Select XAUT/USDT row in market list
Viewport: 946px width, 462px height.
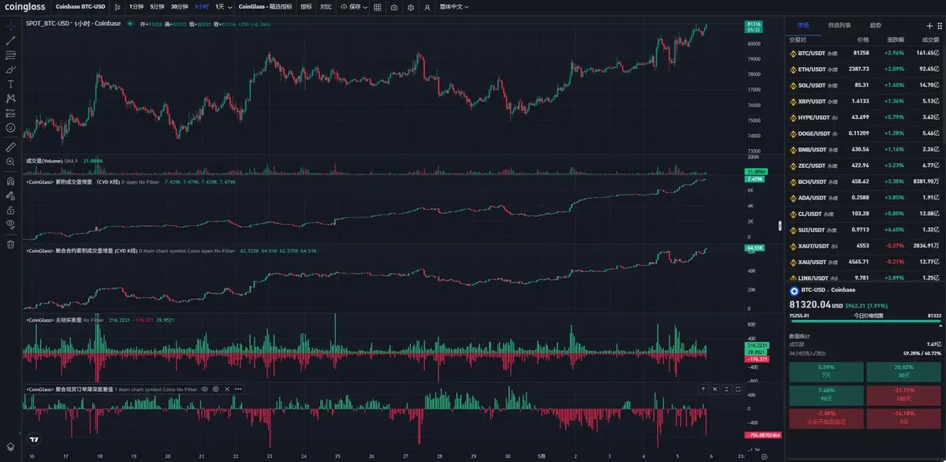point(865,246)
